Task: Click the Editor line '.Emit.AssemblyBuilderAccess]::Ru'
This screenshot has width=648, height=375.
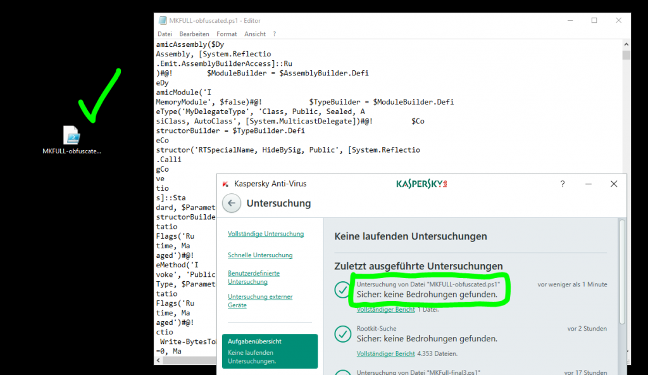Action: [224, 64]
